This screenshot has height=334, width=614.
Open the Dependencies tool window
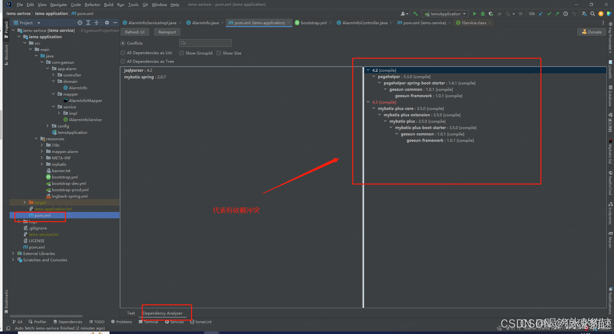[68, 322]
